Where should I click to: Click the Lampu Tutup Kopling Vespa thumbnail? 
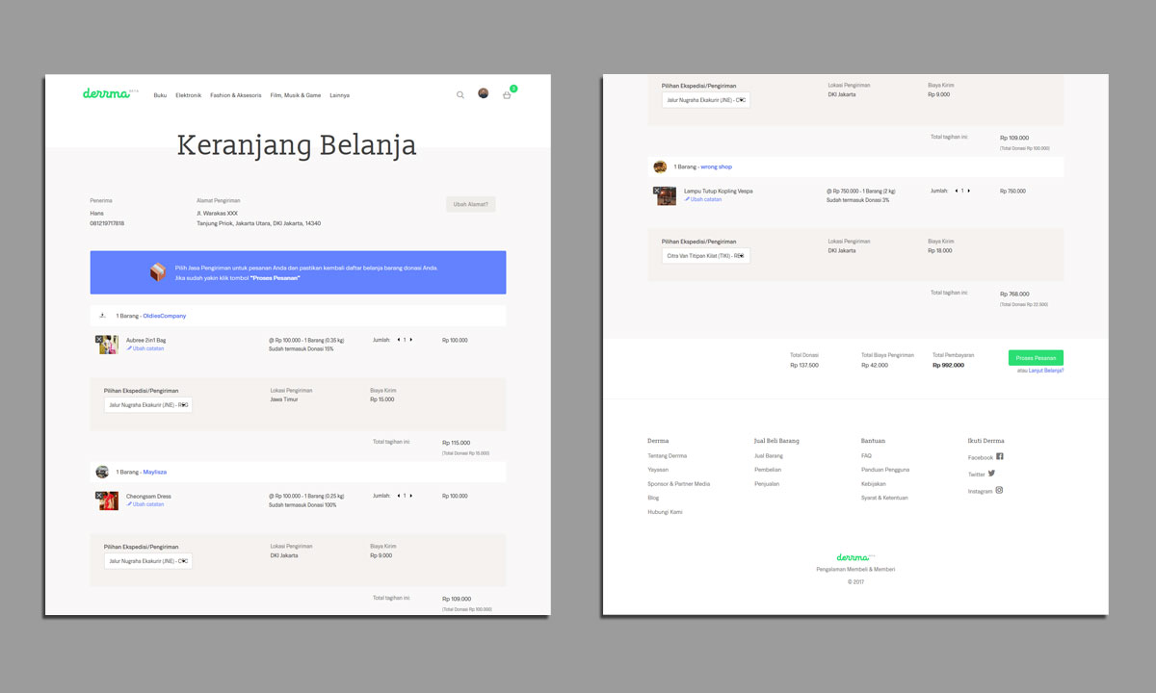click(667, 196)
